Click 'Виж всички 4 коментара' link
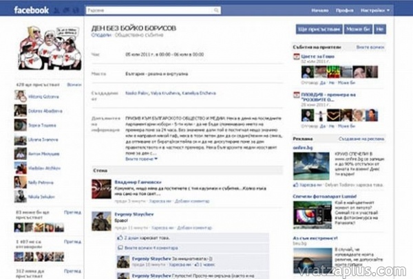Viewport: 413px width, 279px height. point(151,247)
